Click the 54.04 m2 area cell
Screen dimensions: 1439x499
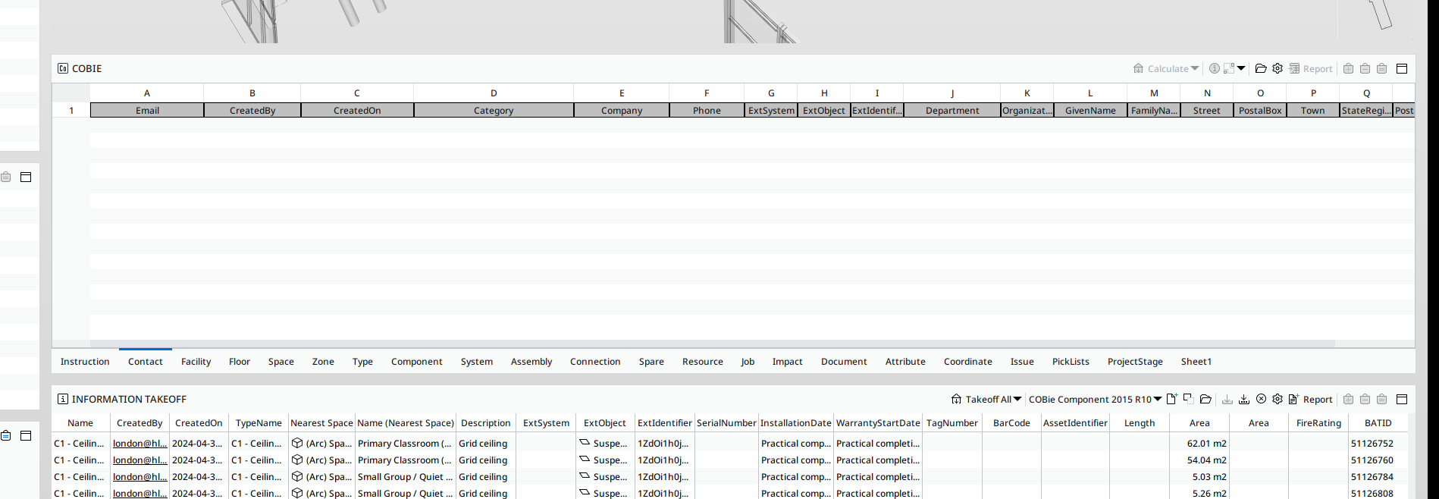point(1199,460)
